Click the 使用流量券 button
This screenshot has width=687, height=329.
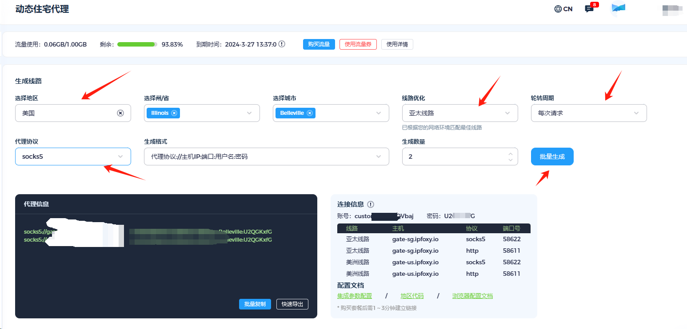tap(358, 44)
